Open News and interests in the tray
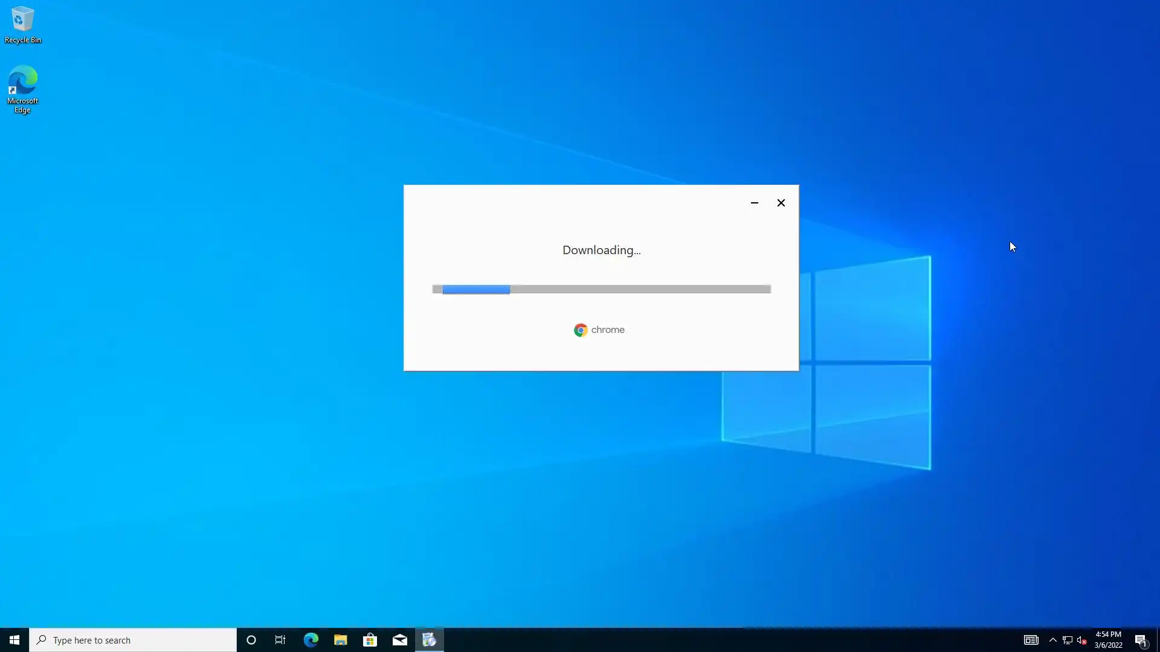Viewport: 1160px width, 652px height. coord(1031,640)
